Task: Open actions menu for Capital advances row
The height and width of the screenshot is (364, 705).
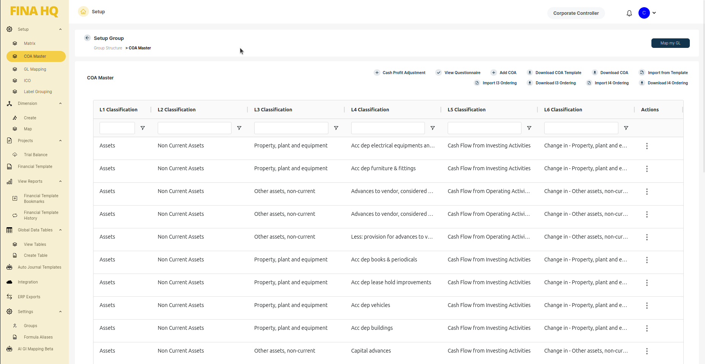Action: pos(646,351)
